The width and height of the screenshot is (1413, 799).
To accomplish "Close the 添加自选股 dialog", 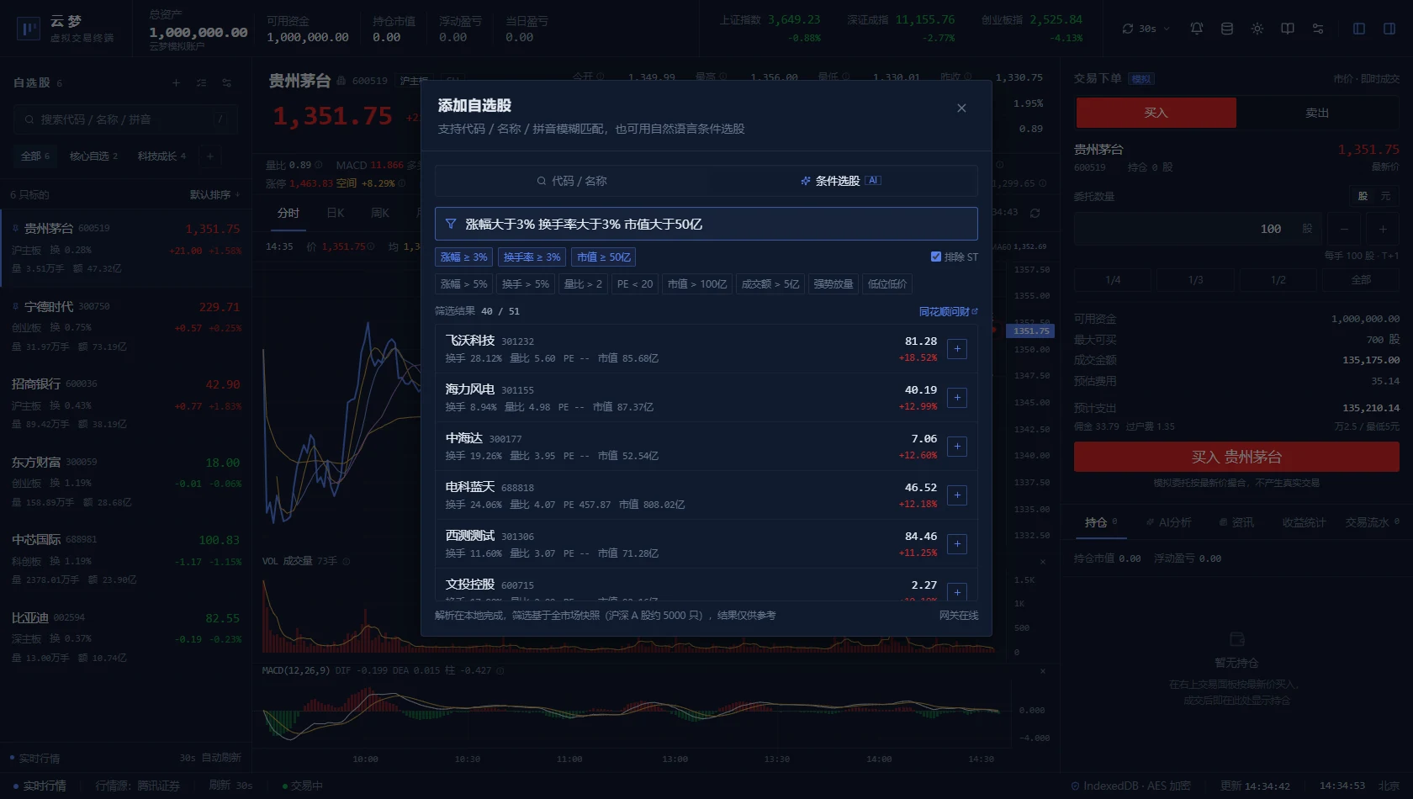I will [x=961, y=108].
